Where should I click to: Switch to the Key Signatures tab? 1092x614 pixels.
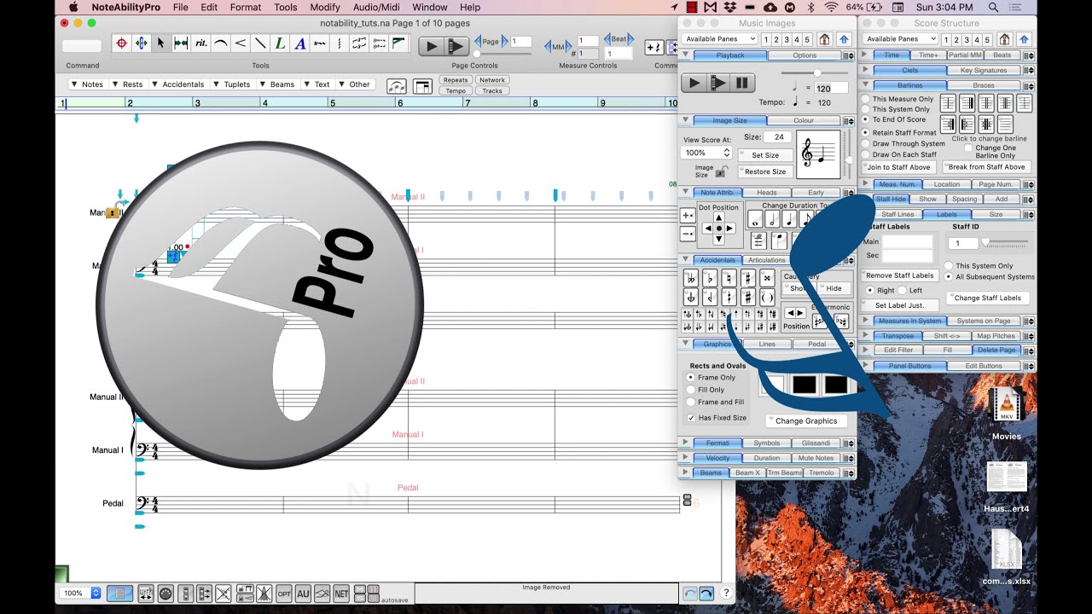pyautogui.click(x=984, y=71)
